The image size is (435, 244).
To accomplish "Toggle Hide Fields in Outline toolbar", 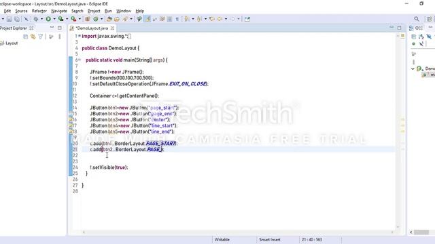I will click(x=429, y=37).
